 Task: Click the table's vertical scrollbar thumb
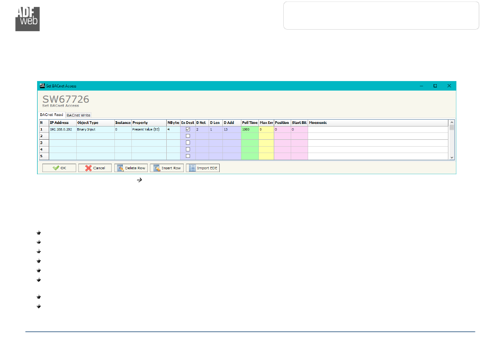pos(452,127)
